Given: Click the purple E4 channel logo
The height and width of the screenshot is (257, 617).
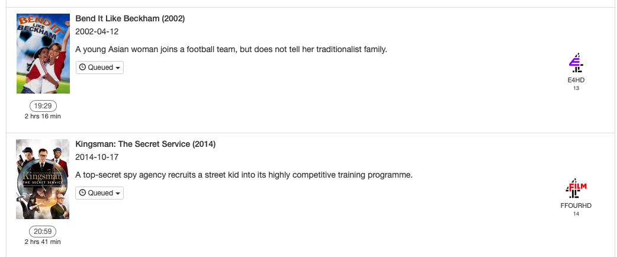Looking at the screenshot, I should point(576,62).
